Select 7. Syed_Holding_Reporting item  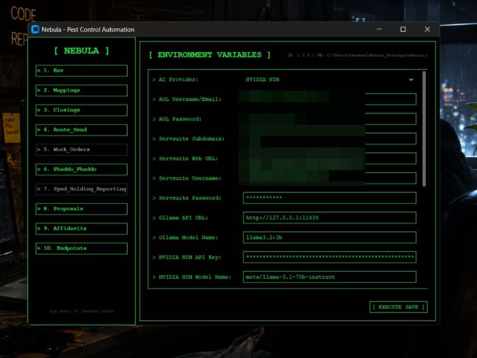tap(82, 189)
